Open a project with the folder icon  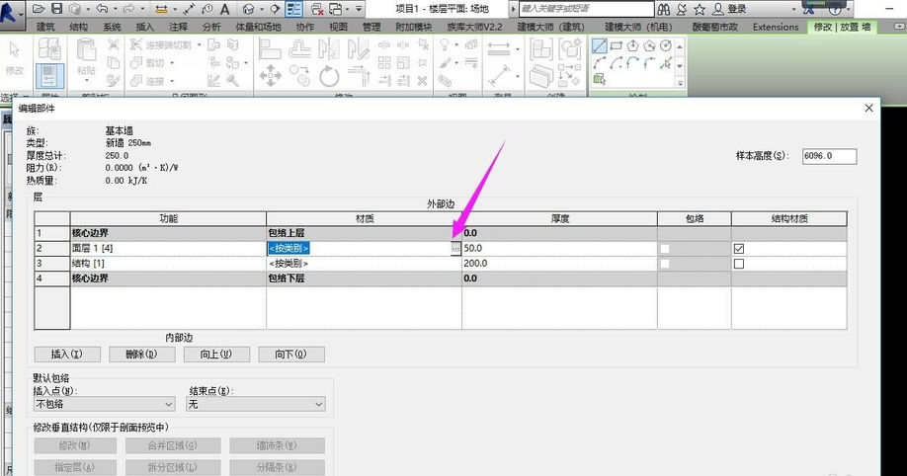(39, 9)
